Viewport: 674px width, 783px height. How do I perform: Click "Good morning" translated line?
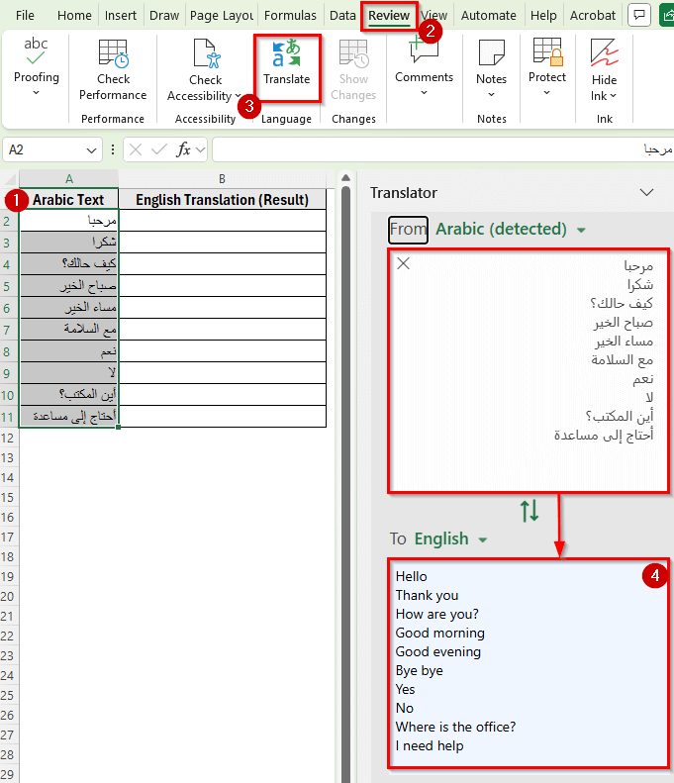pyautogui.click(x=439, y=634)
